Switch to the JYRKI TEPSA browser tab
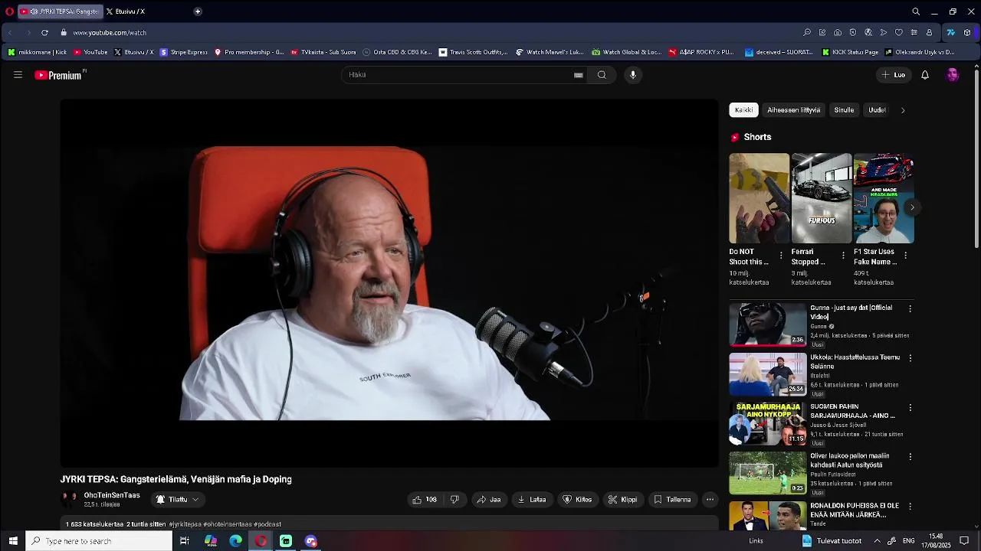Viewport: 981px width, 551px height. [x=60, y=11]
